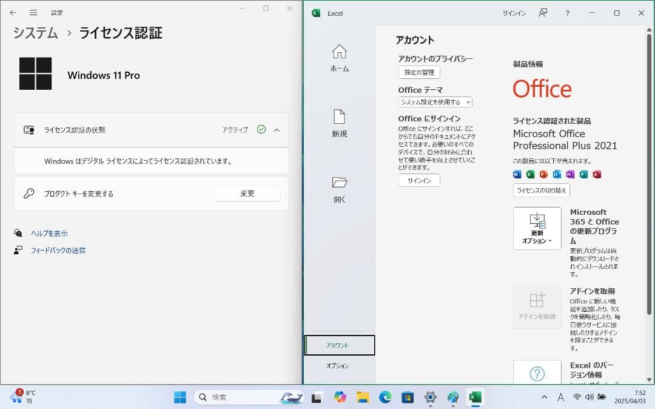The width and height of the screenshot is (655, 409).
Task: Click the green active checkmark icon
Action: 261,129
